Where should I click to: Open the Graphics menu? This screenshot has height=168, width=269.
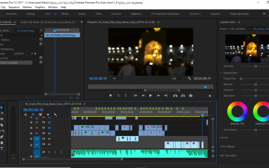(40, 7)
